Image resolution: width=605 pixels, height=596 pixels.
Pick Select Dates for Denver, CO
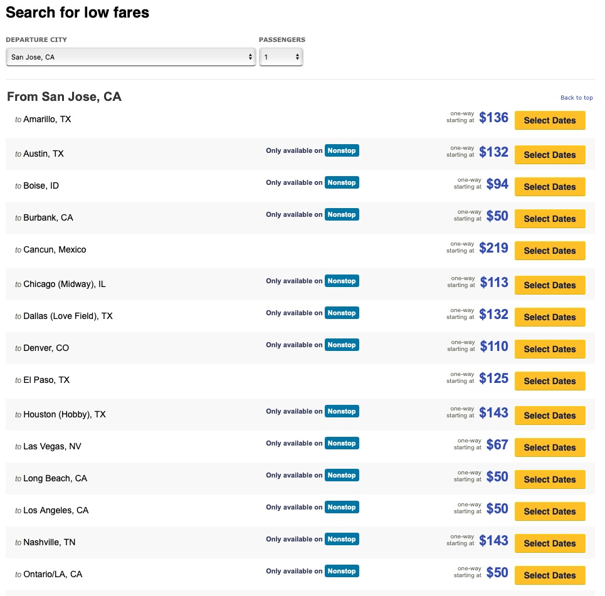pos(549,349)
